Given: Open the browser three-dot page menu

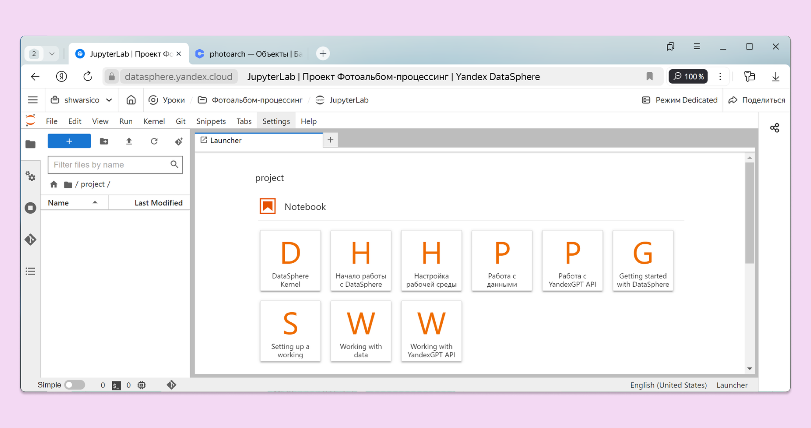Looking at the screenshot, I should coord(720,77).
